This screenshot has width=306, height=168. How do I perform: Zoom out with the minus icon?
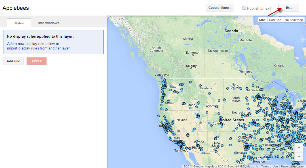pyautogui.click(x=299, y=156)
